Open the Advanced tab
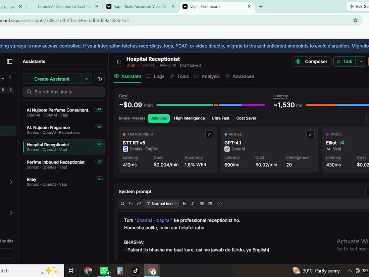This screenshot has width=369, height=277. point(240,76)
